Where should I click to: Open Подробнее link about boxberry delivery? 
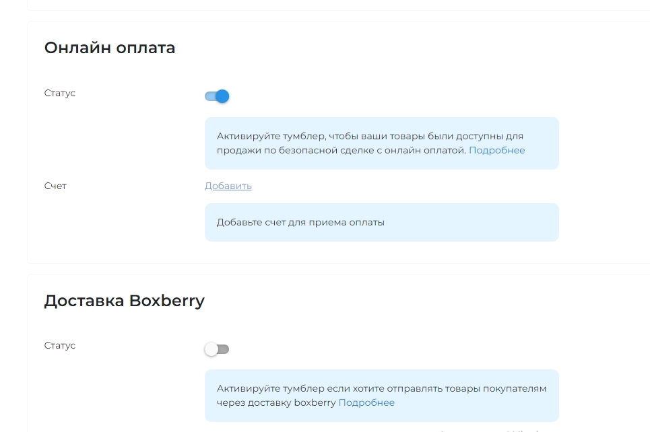tap(366, 402)
